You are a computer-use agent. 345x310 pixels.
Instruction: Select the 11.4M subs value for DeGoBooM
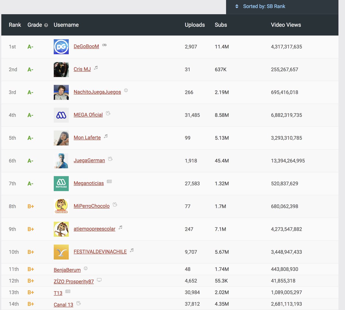pyautogui.click(x=222, y=47)
